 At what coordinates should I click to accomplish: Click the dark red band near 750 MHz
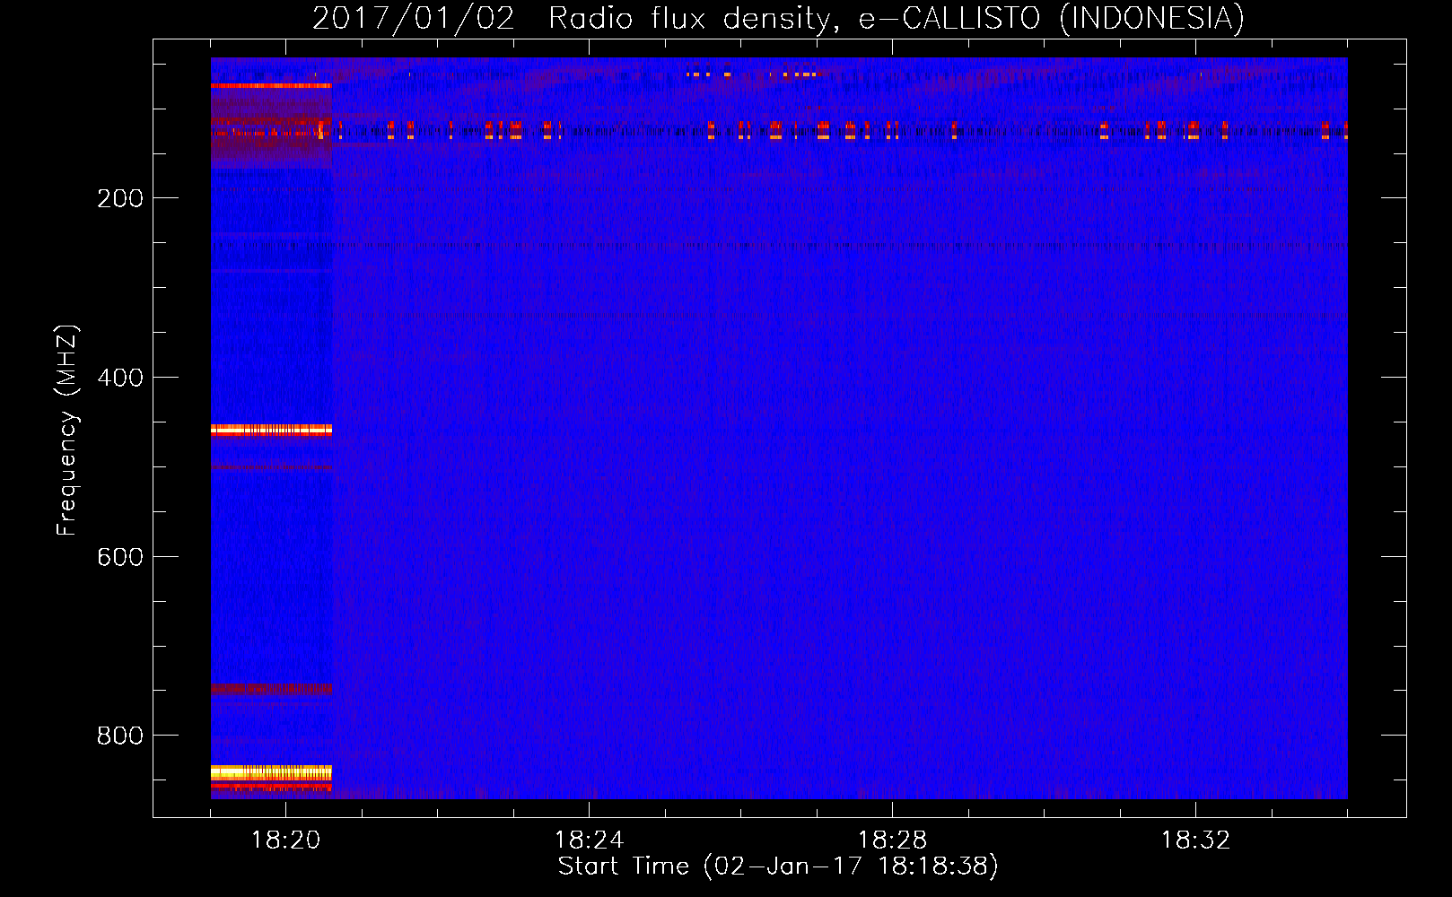pyautogui.click(x=271, y=689)
